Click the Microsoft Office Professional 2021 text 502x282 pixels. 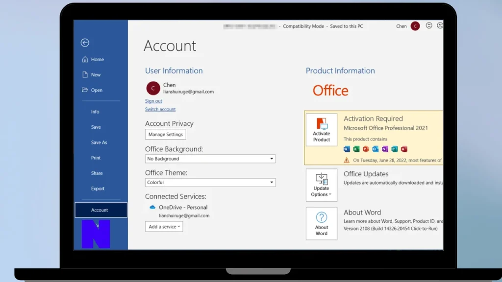tap(386, 128)
